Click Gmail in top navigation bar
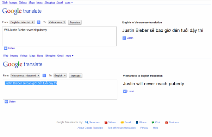This screenshot has height=137, width=212. 60,2
